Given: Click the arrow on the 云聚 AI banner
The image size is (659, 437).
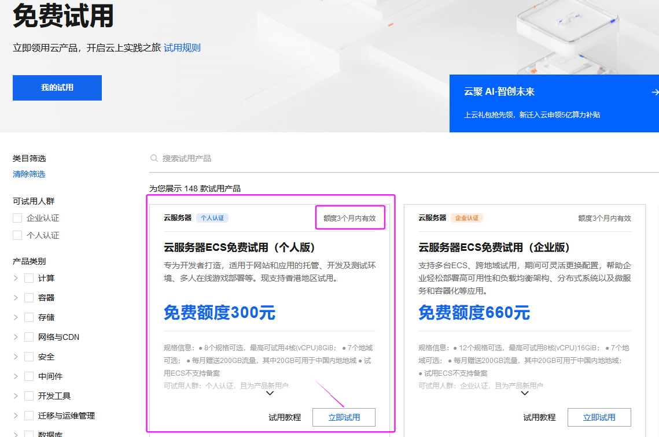Looking at the screenshot, I should 654,92.
